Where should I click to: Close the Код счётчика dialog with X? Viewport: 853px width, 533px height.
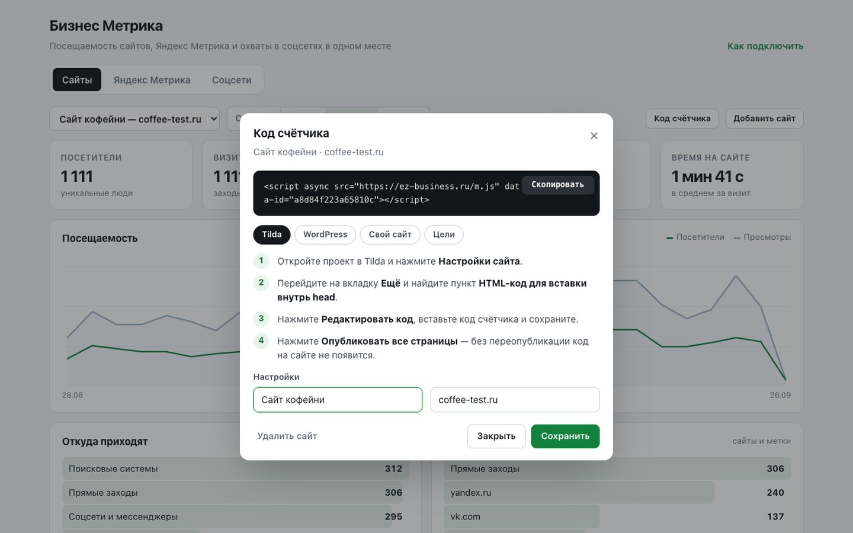point(594,136)
